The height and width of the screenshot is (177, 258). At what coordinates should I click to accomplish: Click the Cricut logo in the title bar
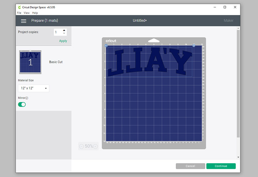coord(19,7)
